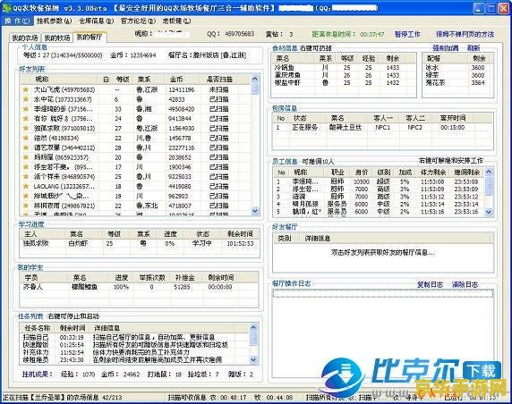512x404 pixels.
Task: Click 刷新 above the seasoning table
Action: coord(474,48)
